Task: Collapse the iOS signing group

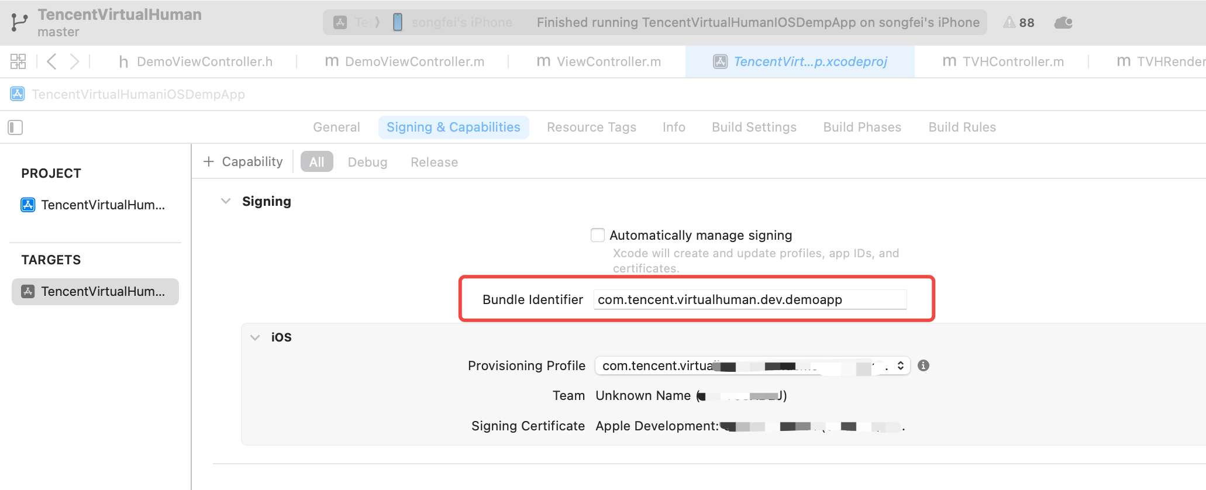Action: click(255, 337)
